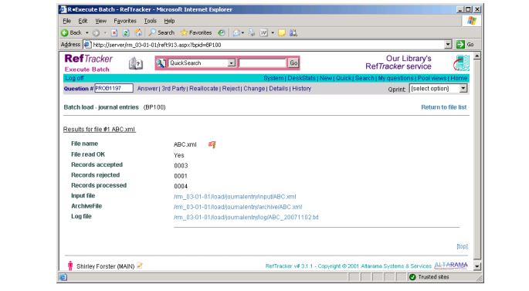Click the QuickSearch magnifier icon
The width and height of the screenshot is (529, 291).
(161, 63)
